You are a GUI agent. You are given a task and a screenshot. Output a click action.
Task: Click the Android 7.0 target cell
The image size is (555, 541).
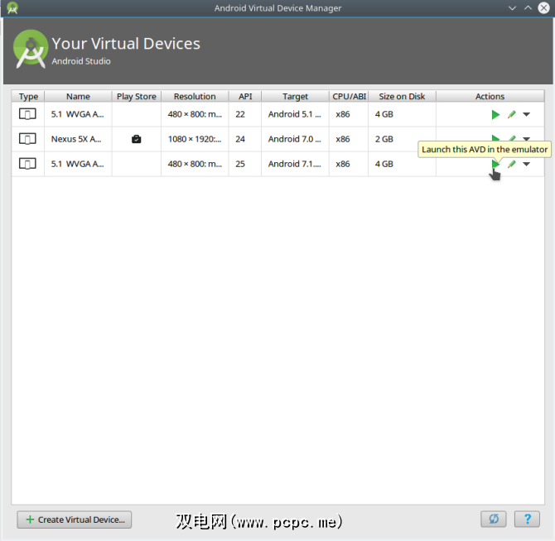[295, 139]
